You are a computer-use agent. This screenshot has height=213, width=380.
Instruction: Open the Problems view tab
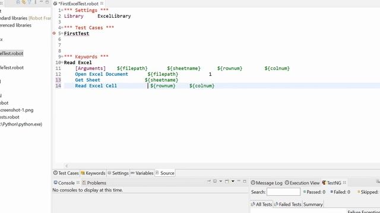click(94, 183)
